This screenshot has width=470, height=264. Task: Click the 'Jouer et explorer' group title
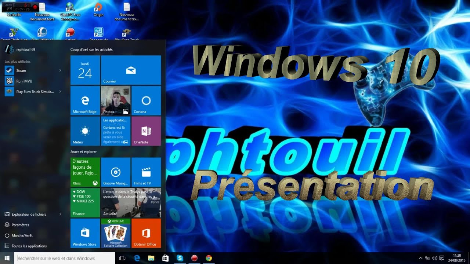click(83, 151)
